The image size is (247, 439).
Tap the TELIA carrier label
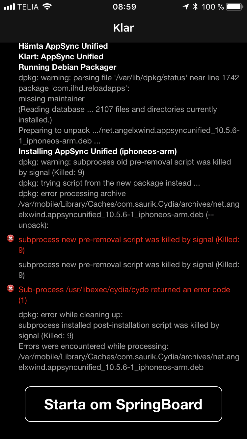pos(29,7)
